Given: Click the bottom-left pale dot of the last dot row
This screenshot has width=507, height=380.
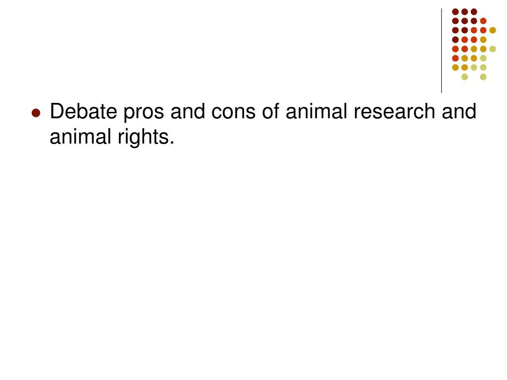Looking at the screenshot, I should (464, 77).
